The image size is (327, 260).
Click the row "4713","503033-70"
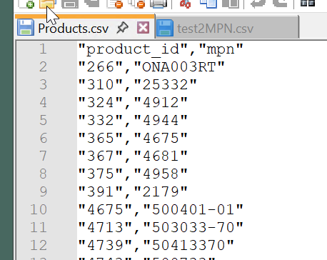(161, 227)
